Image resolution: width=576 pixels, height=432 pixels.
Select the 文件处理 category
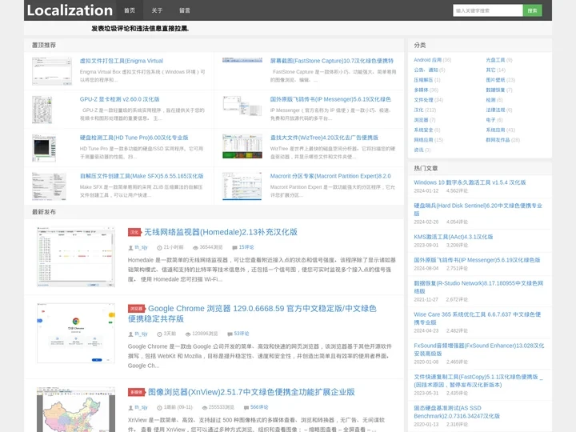pos(423,99)
